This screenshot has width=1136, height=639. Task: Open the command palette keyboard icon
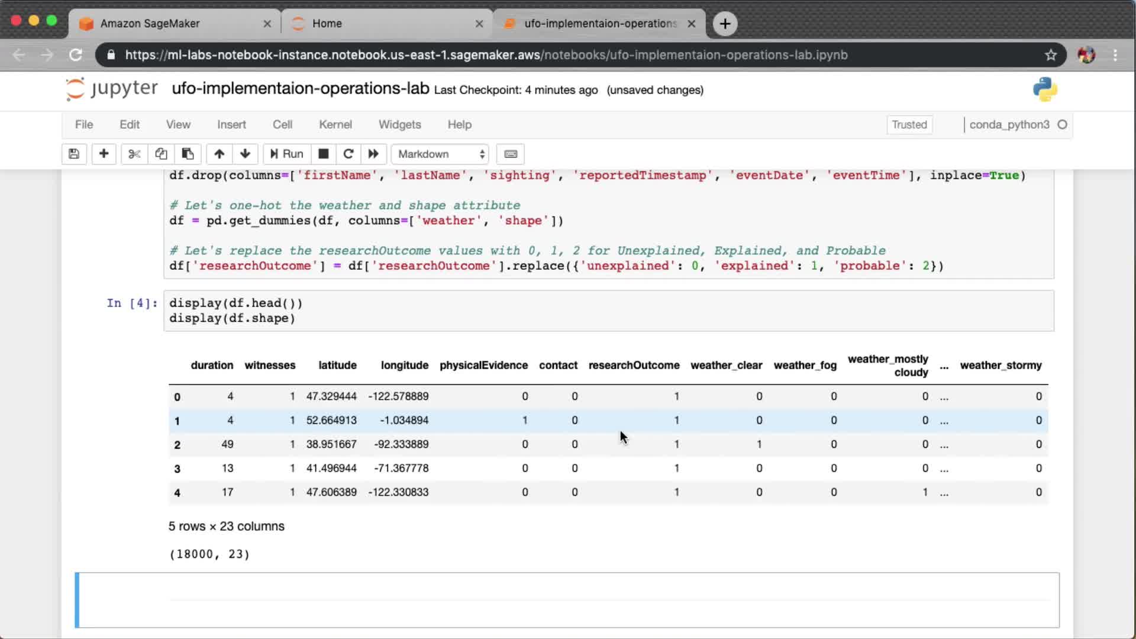[x=511, y=154]
